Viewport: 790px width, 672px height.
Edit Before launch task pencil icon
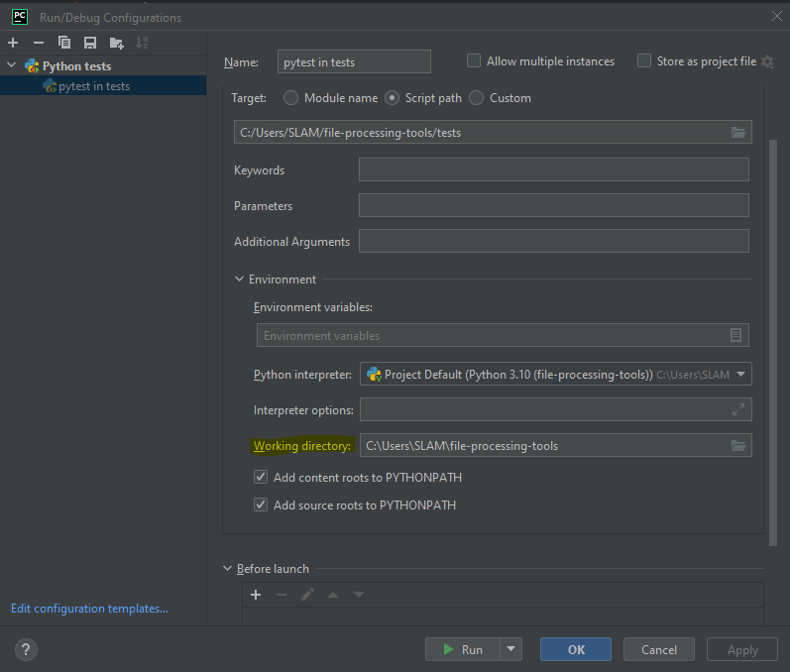coord(307,595)
